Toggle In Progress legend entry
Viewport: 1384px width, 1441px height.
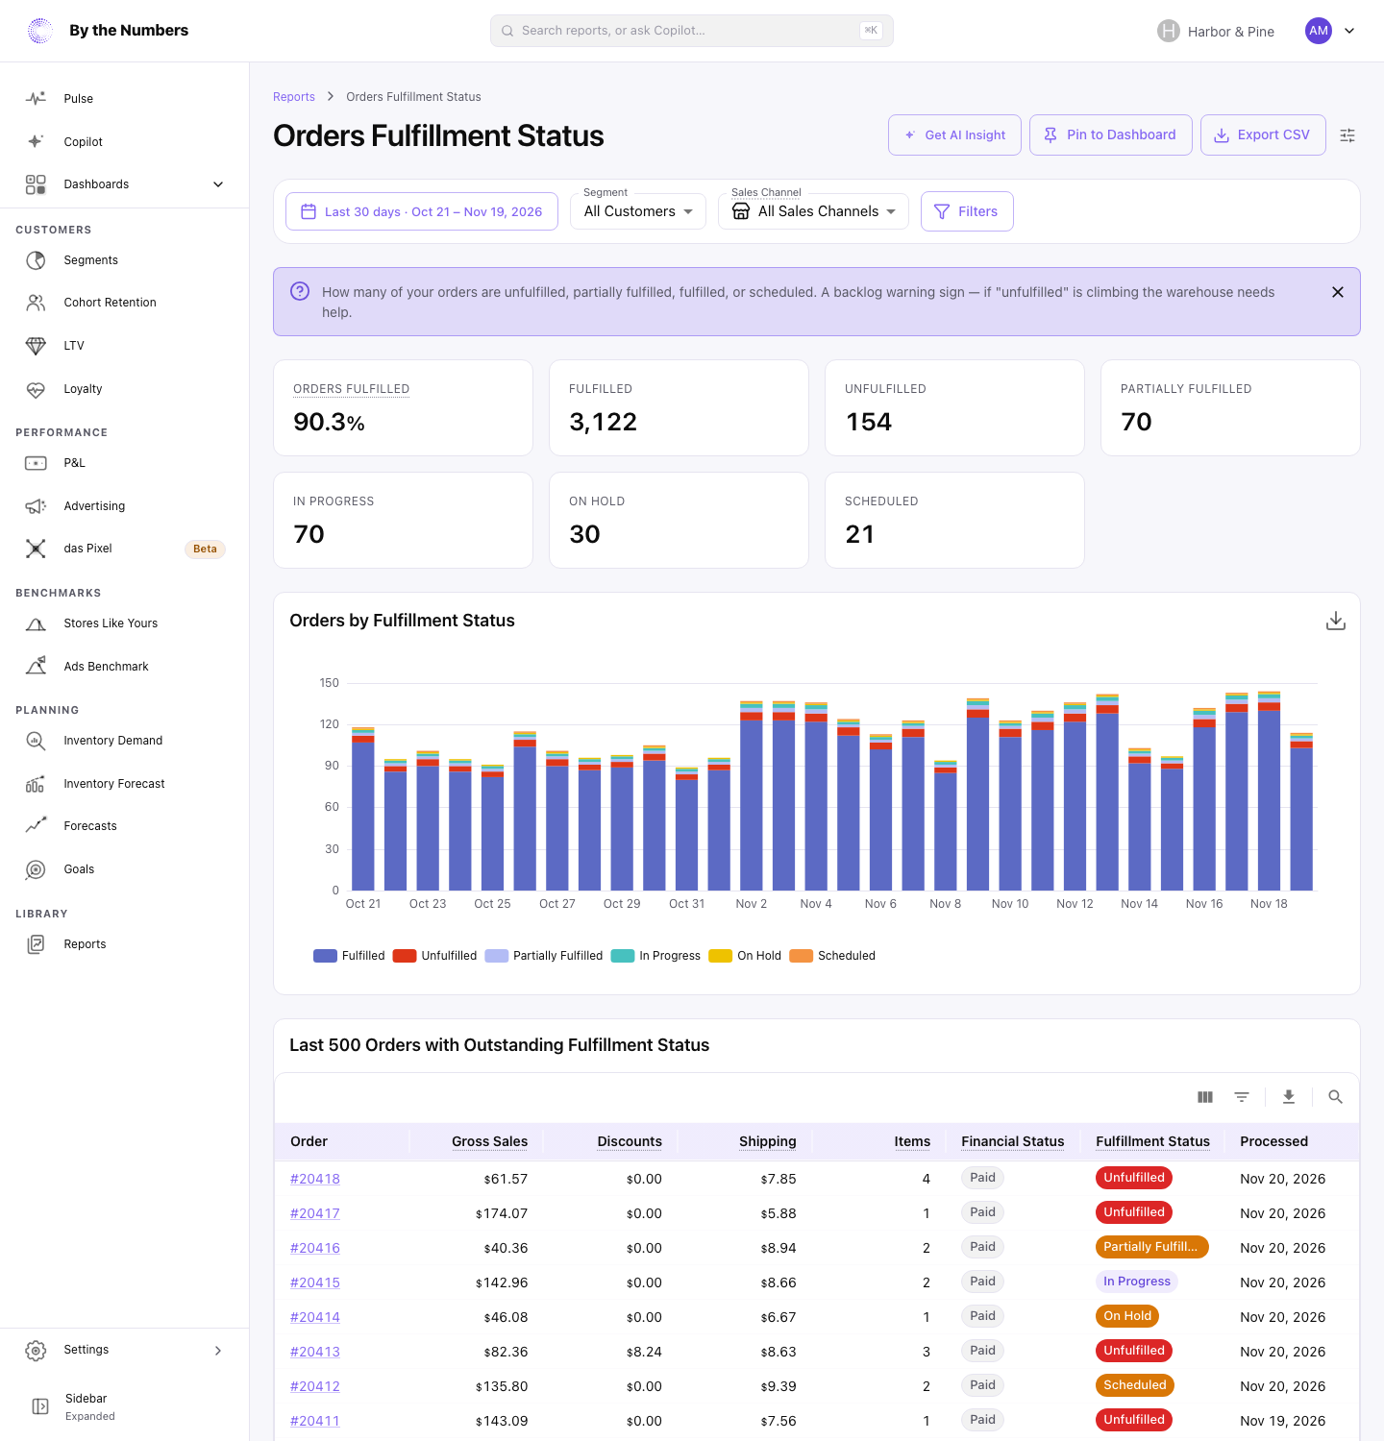click(655, 956)
